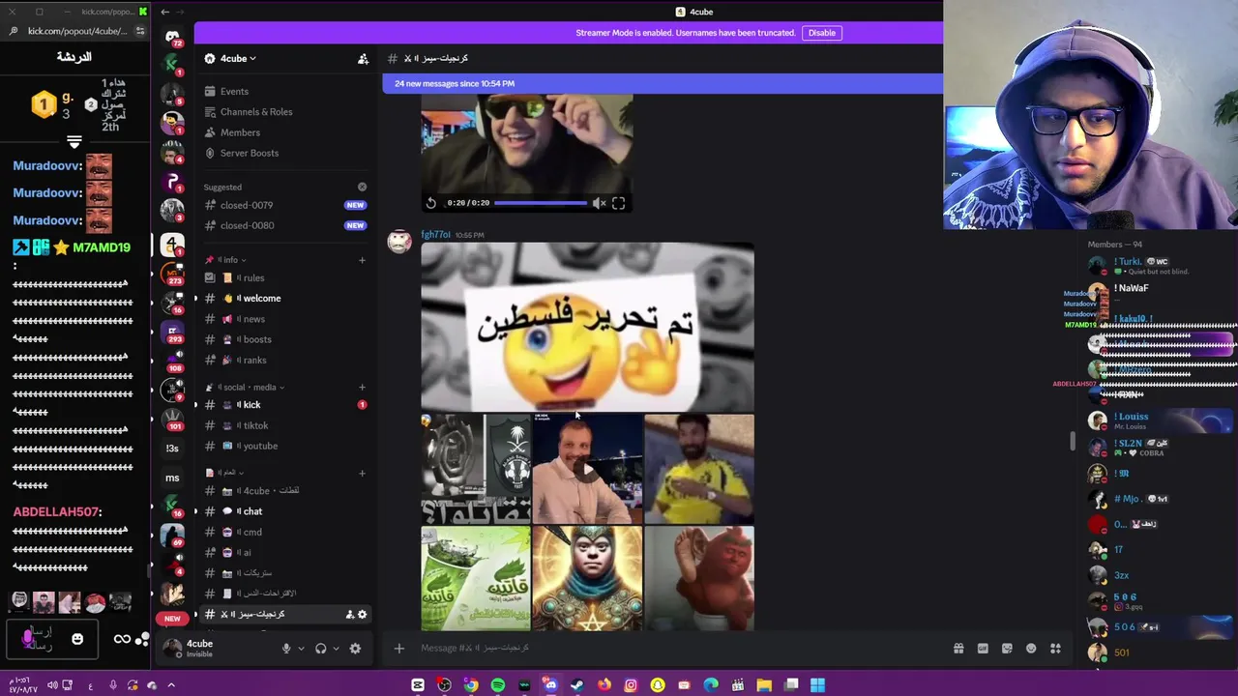Click the video volume speaker icon
The height and width of the screenshot is (696, 1238).
599,203
